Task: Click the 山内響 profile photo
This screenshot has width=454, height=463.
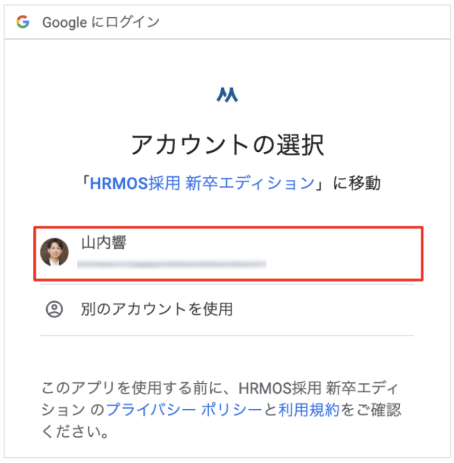Action: [54, 252]
